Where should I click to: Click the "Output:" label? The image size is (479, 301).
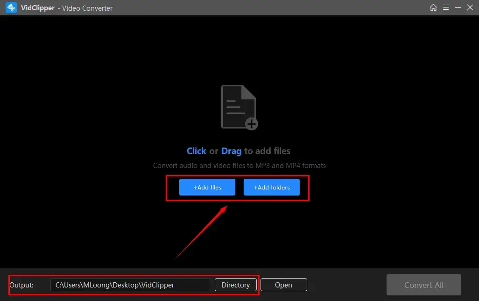point(21,285)
